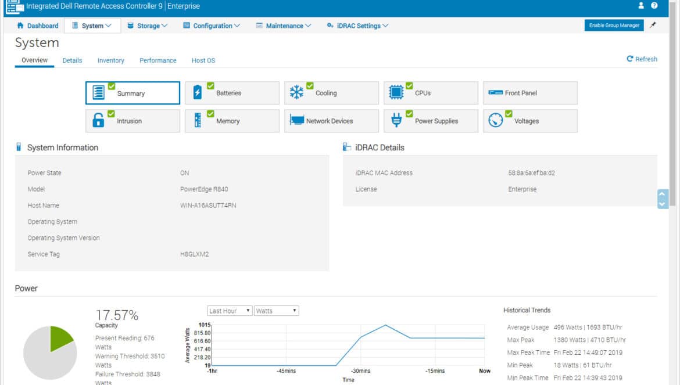Open the Last Hour time range dropdown

coord(230,311)
